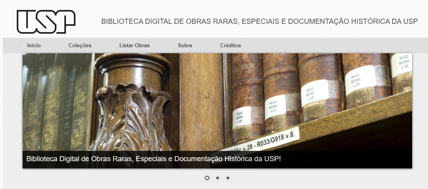
Task: Open the Coleções menu
Action: [x=80, y=46]
